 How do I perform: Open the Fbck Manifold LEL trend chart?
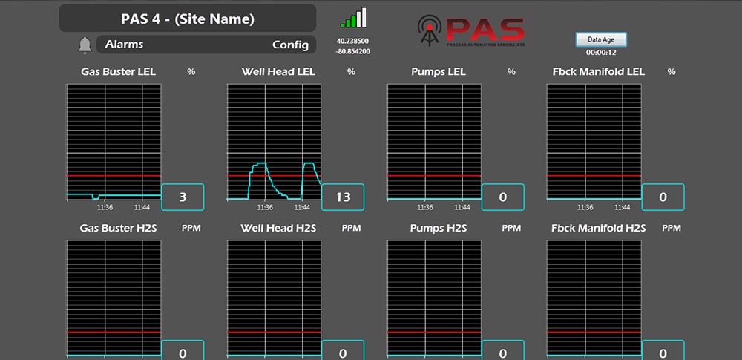pos(594,142)
